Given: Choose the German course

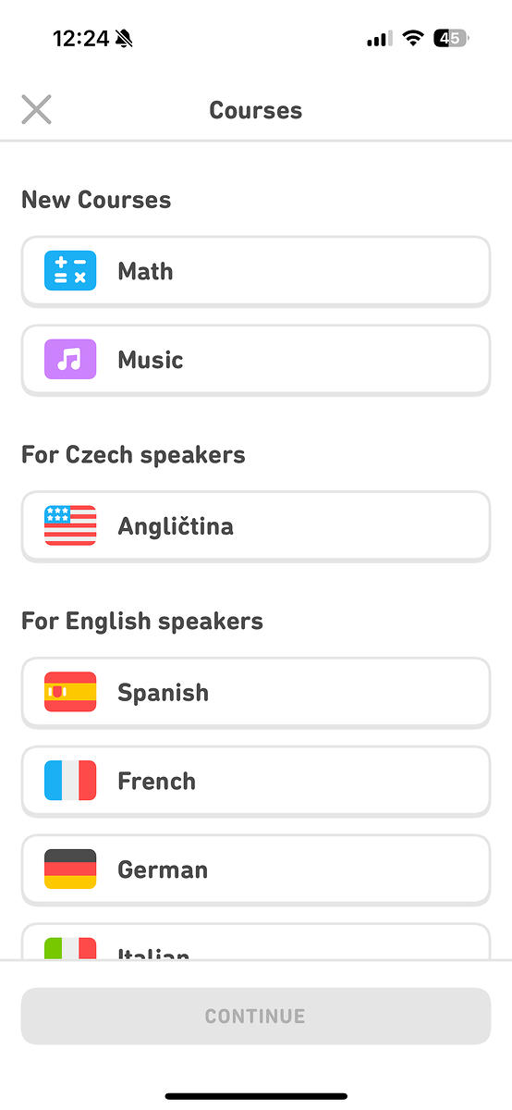Looking at the screenshot, I should pos(256,870).
